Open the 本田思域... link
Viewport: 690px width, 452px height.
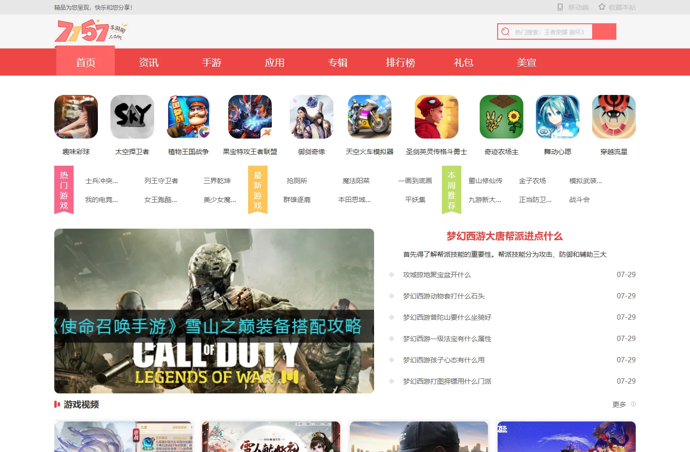[355, 200]
